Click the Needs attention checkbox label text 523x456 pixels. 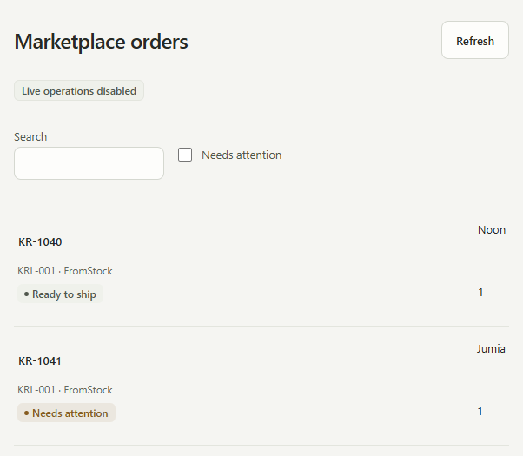pyautogui.click(x=242, y=155)
